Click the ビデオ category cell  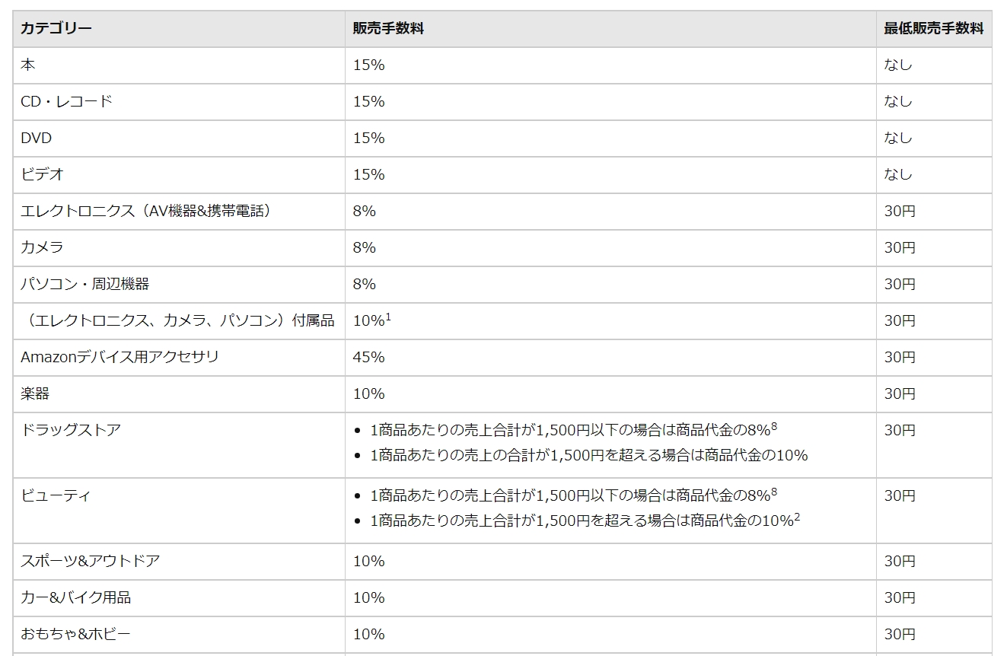click(43, 175)
